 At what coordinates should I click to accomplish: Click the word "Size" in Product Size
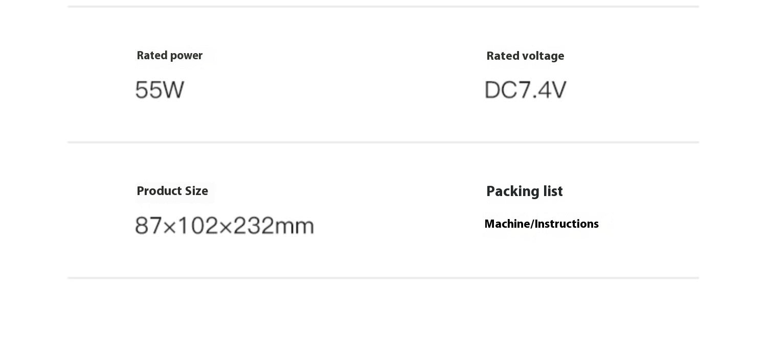[196, 191]
